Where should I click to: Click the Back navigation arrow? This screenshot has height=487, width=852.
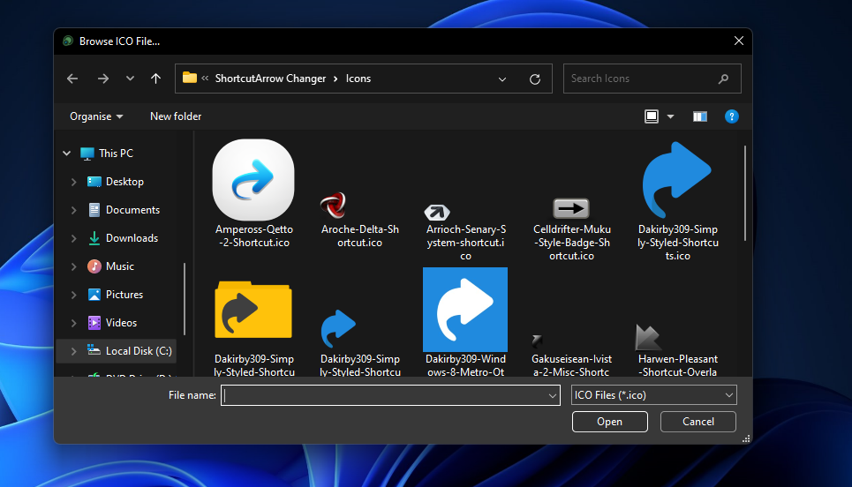point(72,79)
